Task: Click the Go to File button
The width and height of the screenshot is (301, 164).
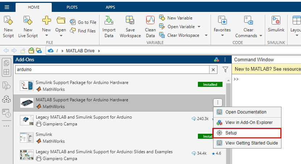Action: (83, 22)
